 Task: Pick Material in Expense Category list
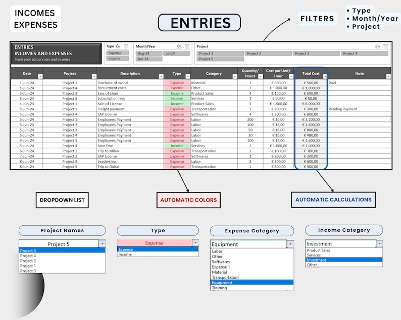click(x=252, y=272)
